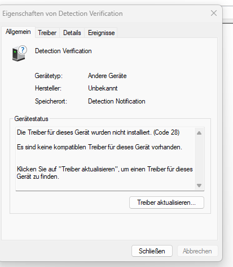Open the Details tab
Viewport: 233px width, 267px height.
point(72,33)
